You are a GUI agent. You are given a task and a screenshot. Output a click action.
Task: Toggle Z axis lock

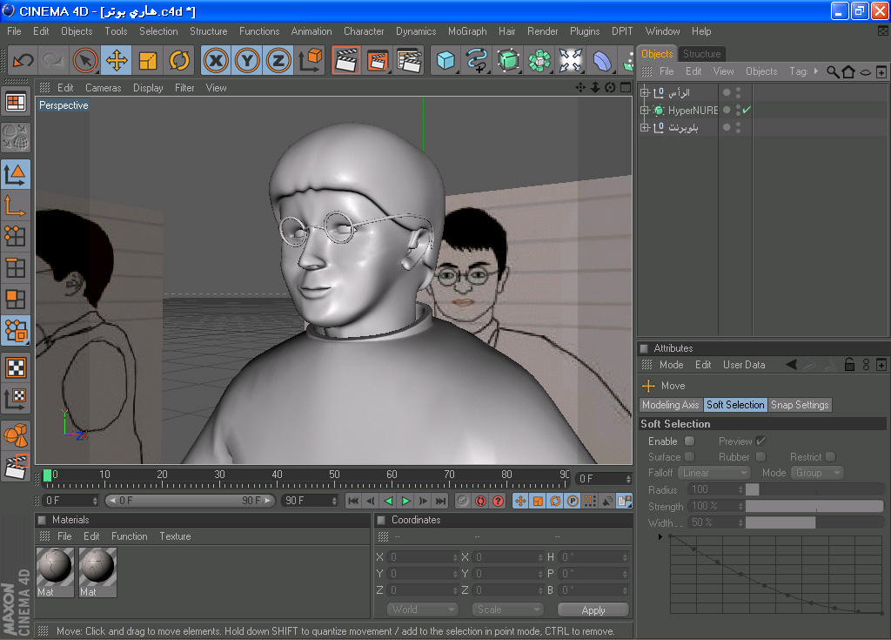point(278,60)
